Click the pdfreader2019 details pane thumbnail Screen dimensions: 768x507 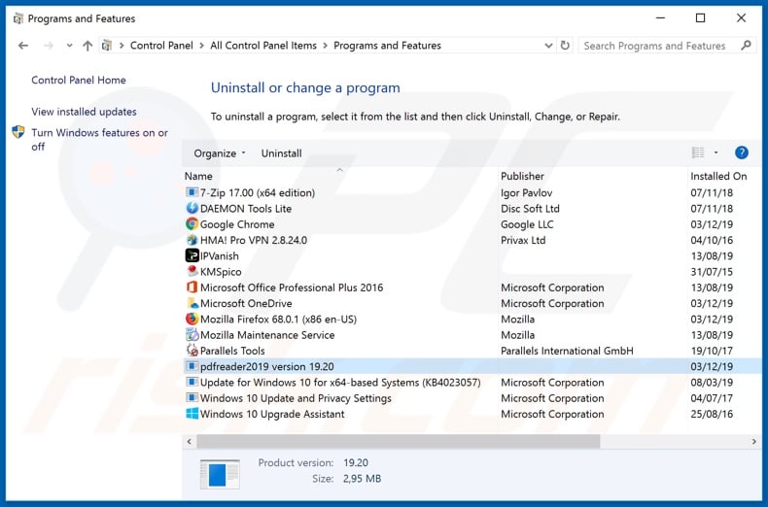tap(220, 474)
